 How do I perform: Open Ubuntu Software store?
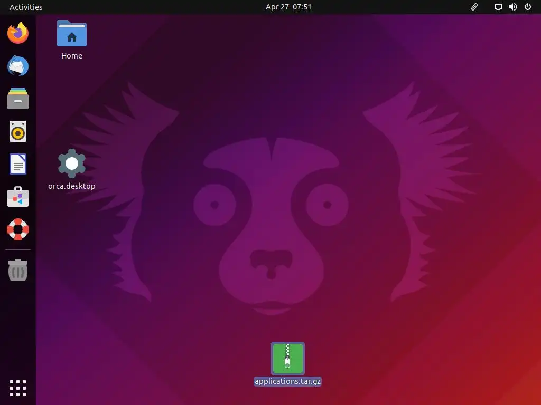(18, 197)
